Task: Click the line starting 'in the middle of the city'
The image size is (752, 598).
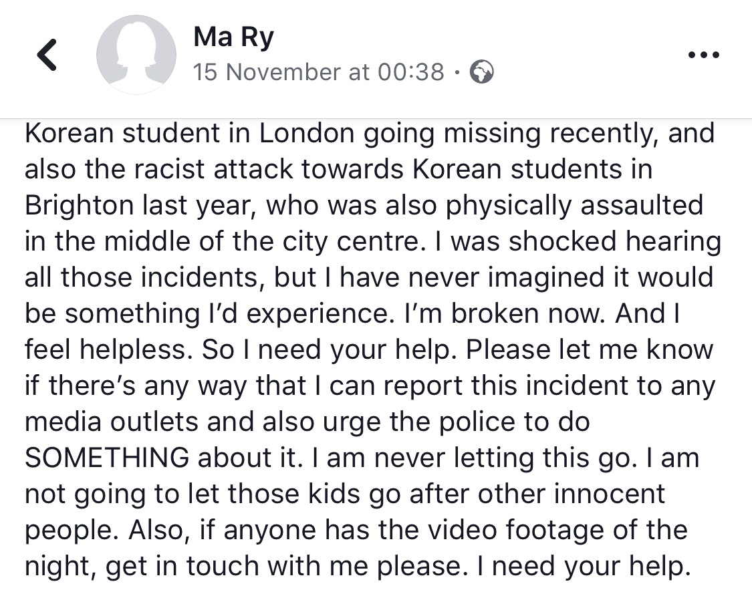Action: pos(372,242)
